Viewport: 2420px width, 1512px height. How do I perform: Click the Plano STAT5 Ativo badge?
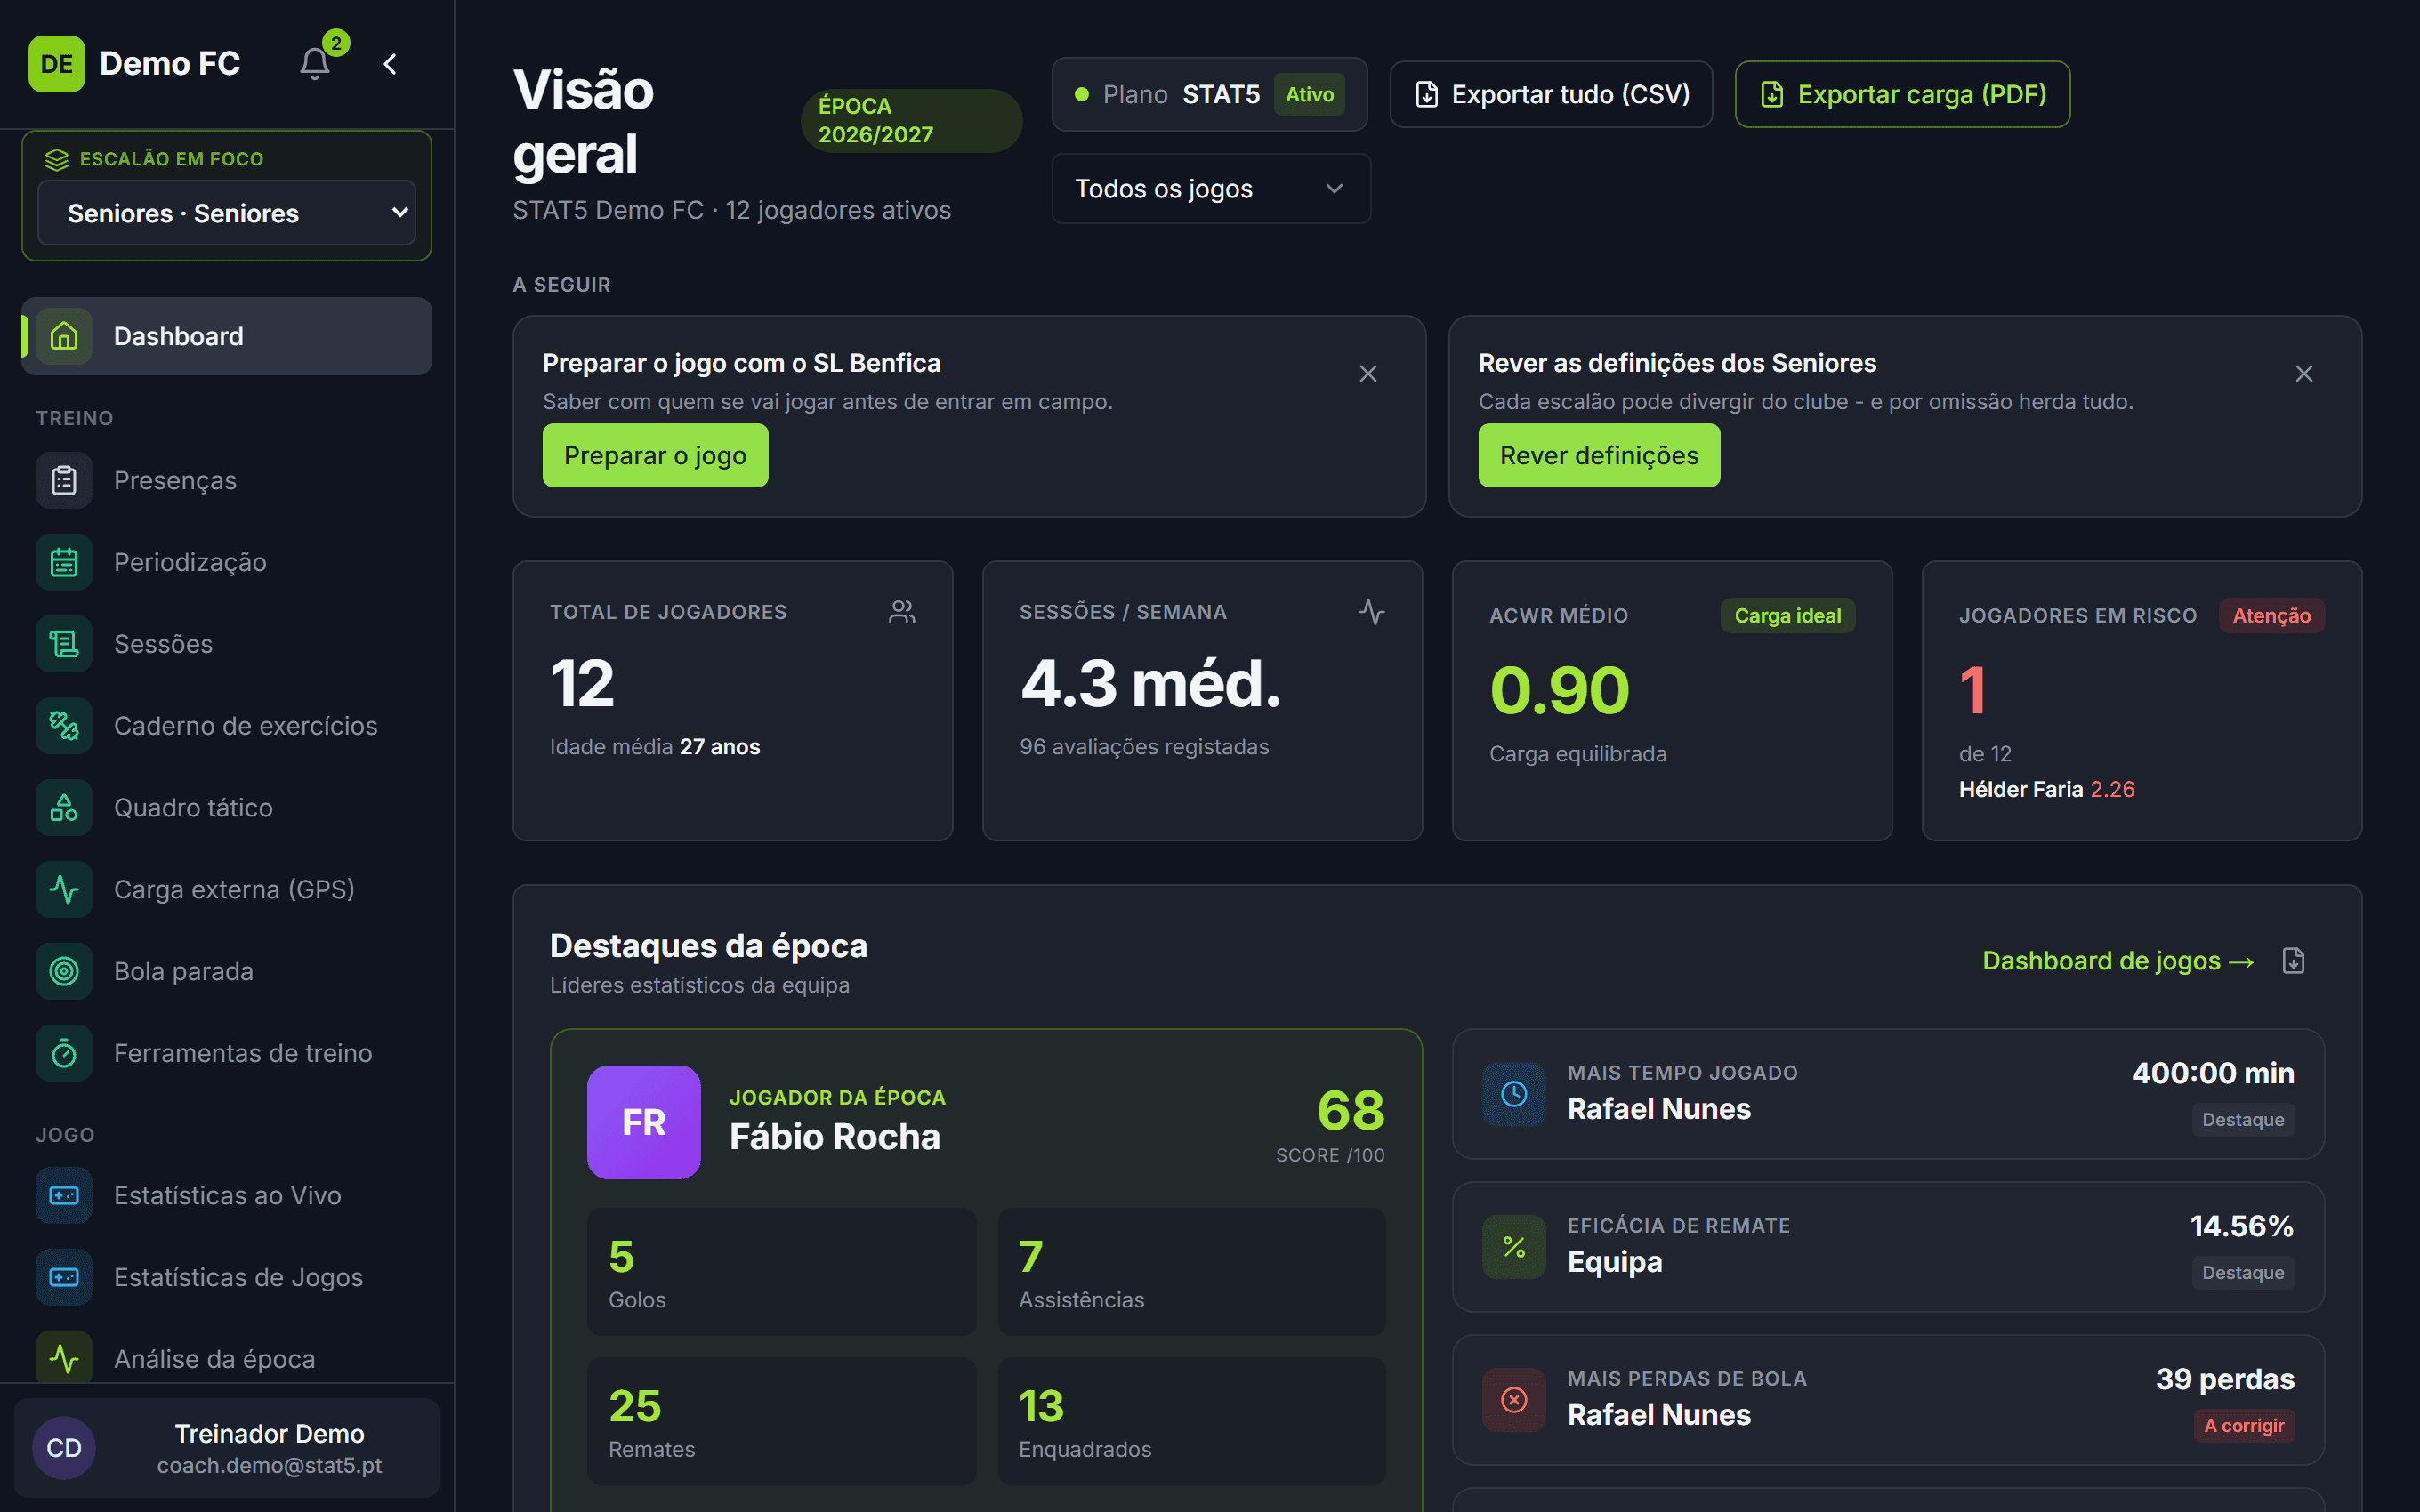click(x=1209, y=94)
